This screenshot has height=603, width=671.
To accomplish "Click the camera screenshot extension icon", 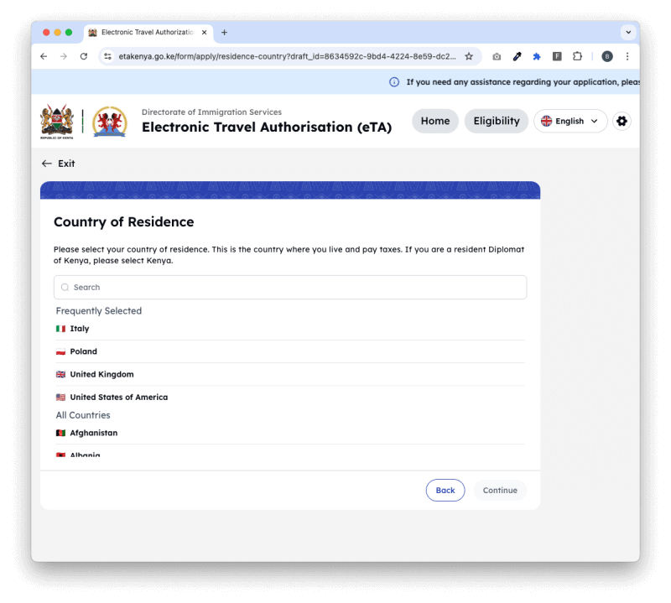I will pos(497,56).
